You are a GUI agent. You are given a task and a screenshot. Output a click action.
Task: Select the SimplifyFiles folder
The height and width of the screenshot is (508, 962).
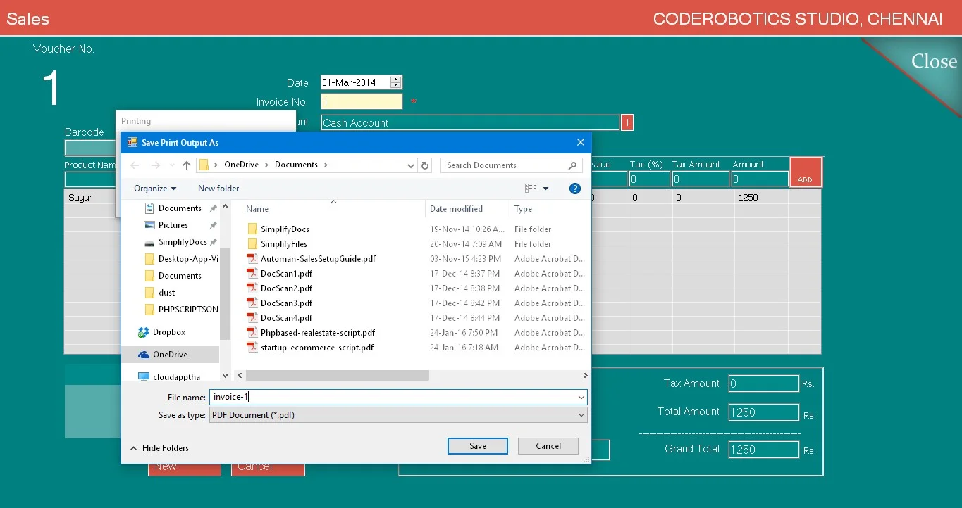(284, 244)
